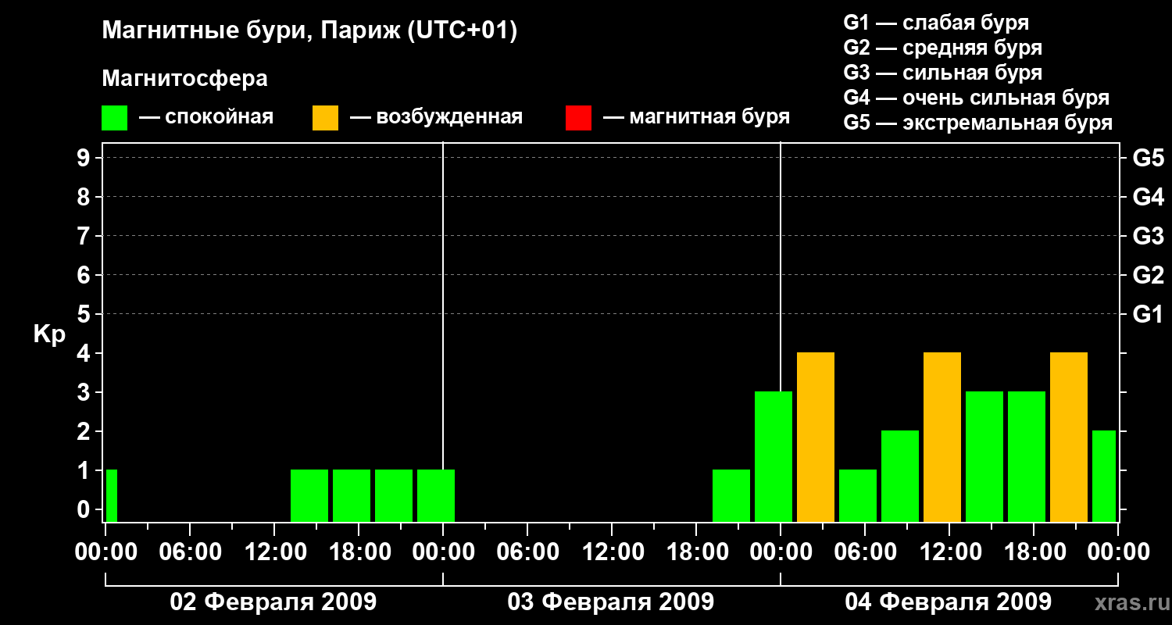Click the final green Kp 2 bar on 04 Февраля
The image size is (1172, 625).
[1104, 476]
